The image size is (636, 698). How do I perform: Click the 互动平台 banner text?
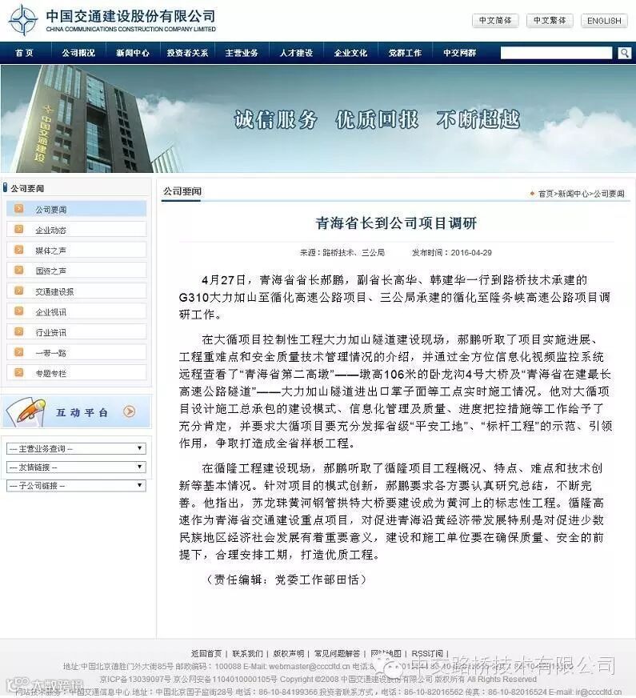[82, 412]
